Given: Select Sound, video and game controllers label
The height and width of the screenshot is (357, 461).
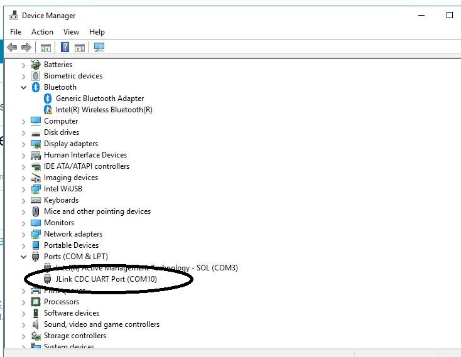Looking at the screenshot, I should [102, 324].
